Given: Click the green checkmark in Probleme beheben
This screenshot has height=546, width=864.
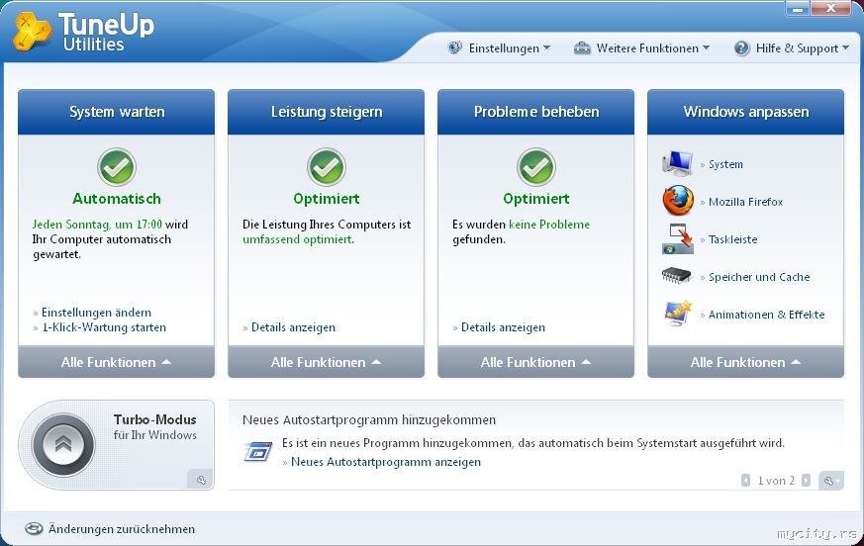Looking at the screenshot, I should click(x=536, y=167).
